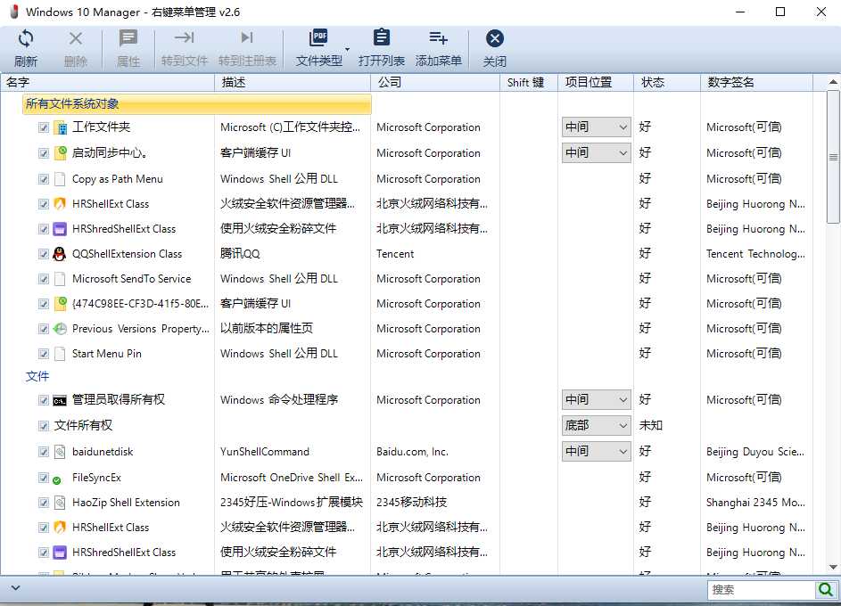
Task: Click the 文件类型 PDF toolbar icon
Action: coord(318,37)
